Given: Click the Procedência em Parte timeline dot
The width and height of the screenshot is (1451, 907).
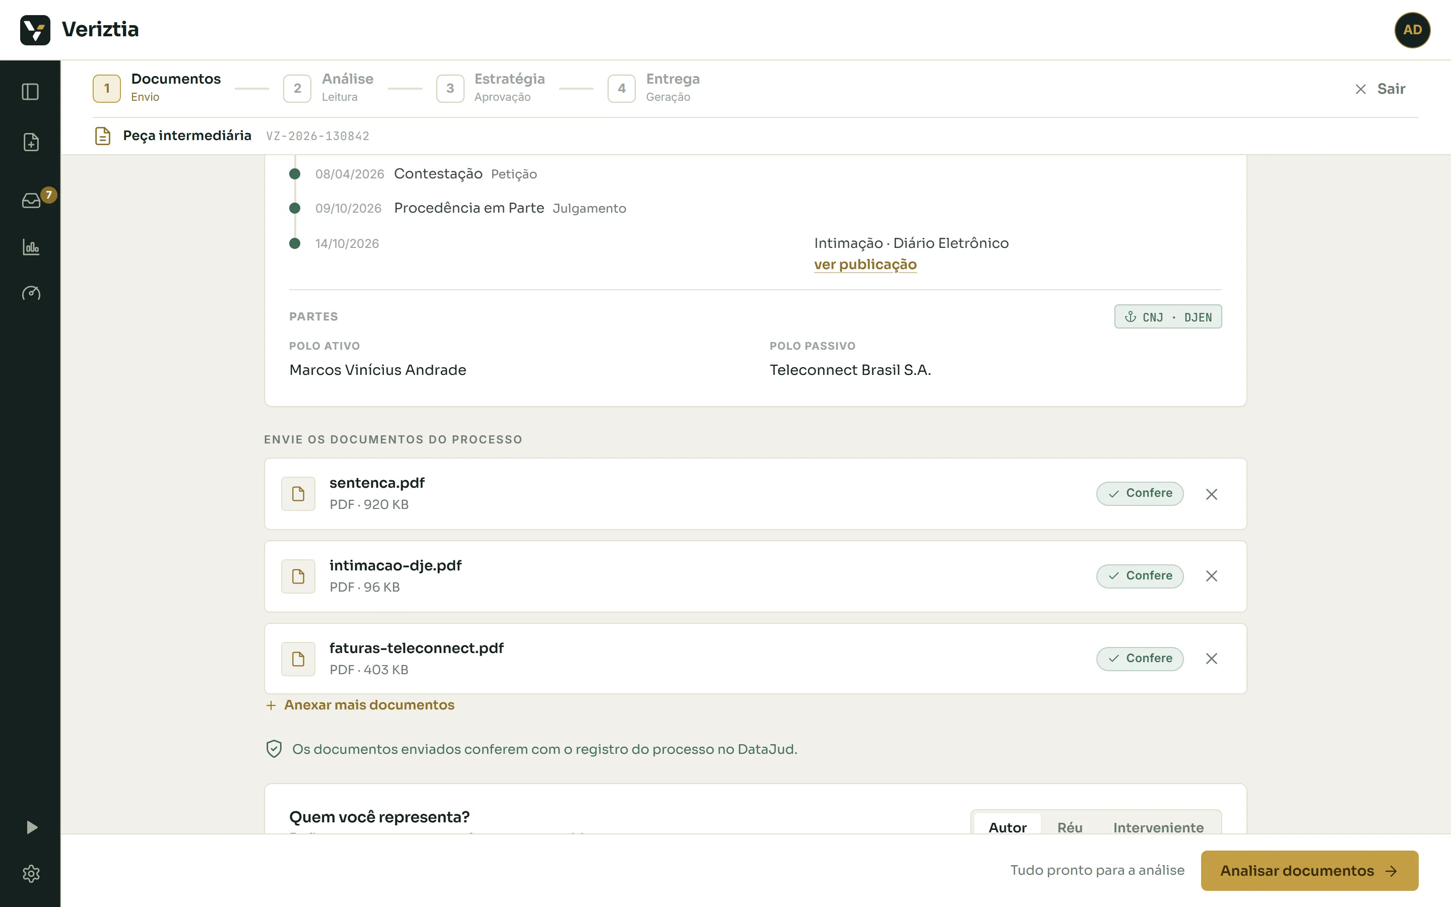Looking at the screenshot, I should coord(294,208).
